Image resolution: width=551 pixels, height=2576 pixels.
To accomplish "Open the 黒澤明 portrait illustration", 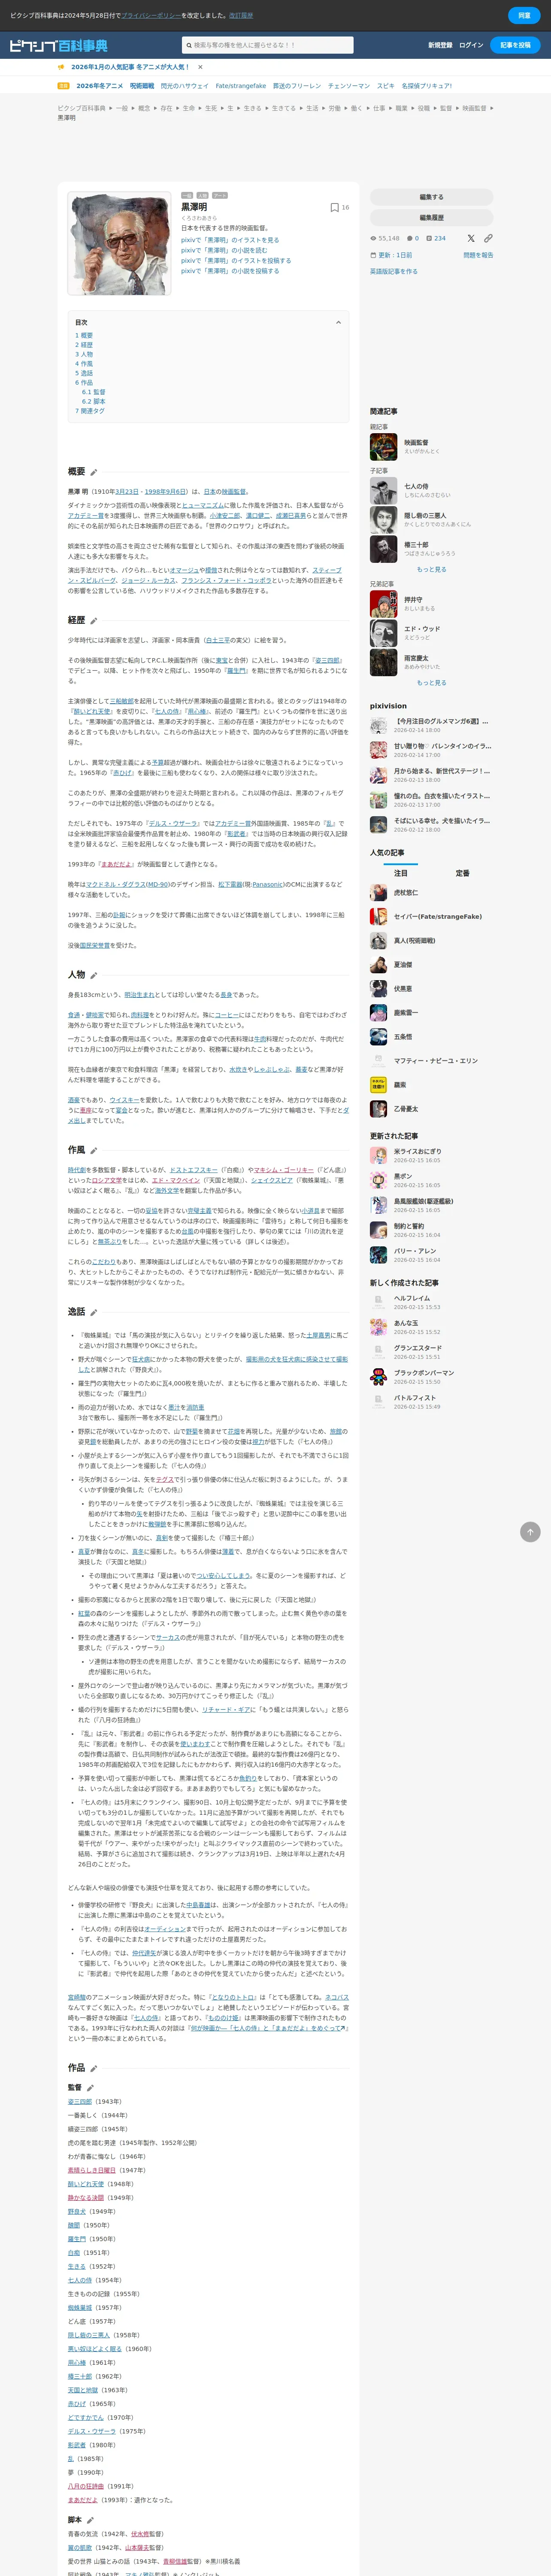I will click(x=119, y=244).
